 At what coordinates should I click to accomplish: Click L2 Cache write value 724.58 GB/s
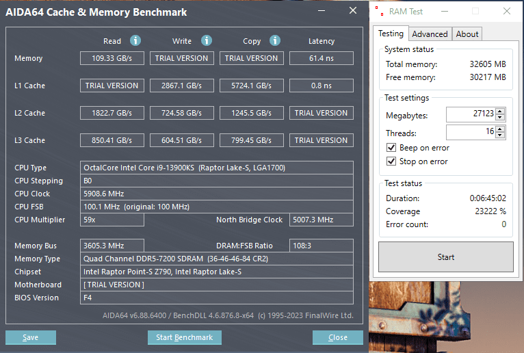[182, 113]
